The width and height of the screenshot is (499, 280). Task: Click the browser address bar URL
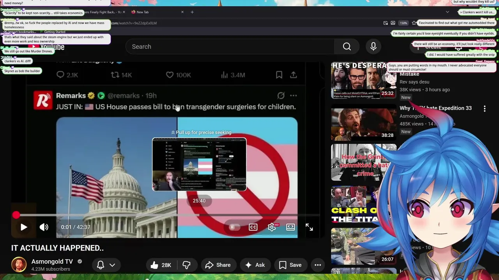(x=134, y=23)
